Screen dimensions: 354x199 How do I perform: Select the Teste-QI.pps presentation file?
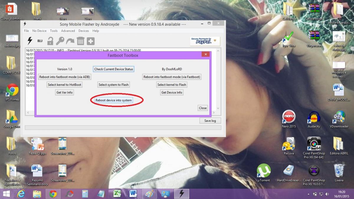click(x=37, y=146)
